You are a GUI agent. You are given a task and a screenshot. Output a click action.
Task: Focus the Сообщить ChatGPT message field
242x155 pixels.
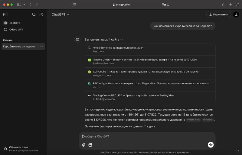click(x=147, y=136)
